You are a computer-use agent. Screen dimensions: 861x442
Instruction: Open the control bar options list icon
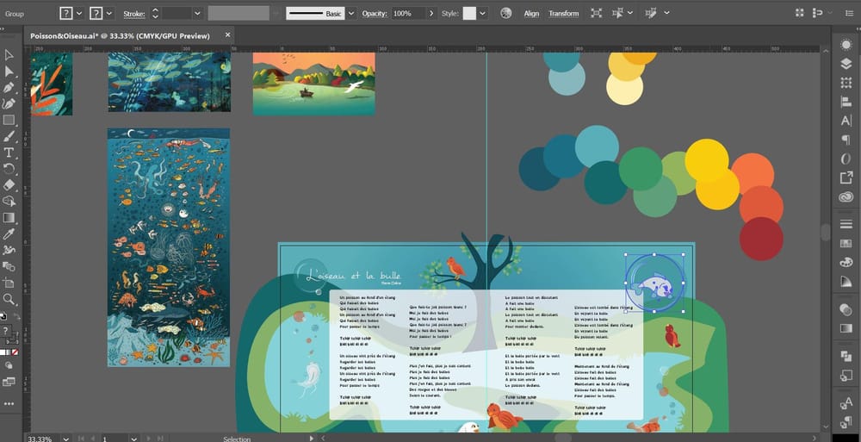point(849,13)
